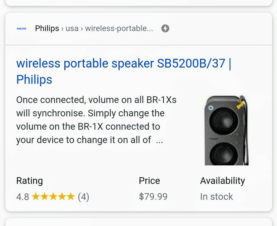The height and width of the screenshot is (226, 277).
Task: Click the Availability column label
Action: point(223,181)
